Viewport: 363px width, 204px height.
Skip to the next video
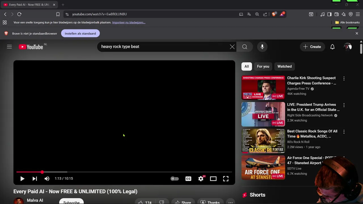35,178
